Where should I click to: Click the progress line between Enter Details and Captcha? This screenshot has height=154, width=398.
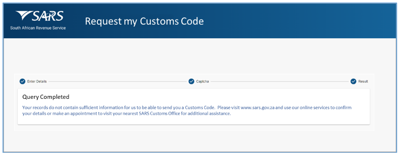[118, 81]
